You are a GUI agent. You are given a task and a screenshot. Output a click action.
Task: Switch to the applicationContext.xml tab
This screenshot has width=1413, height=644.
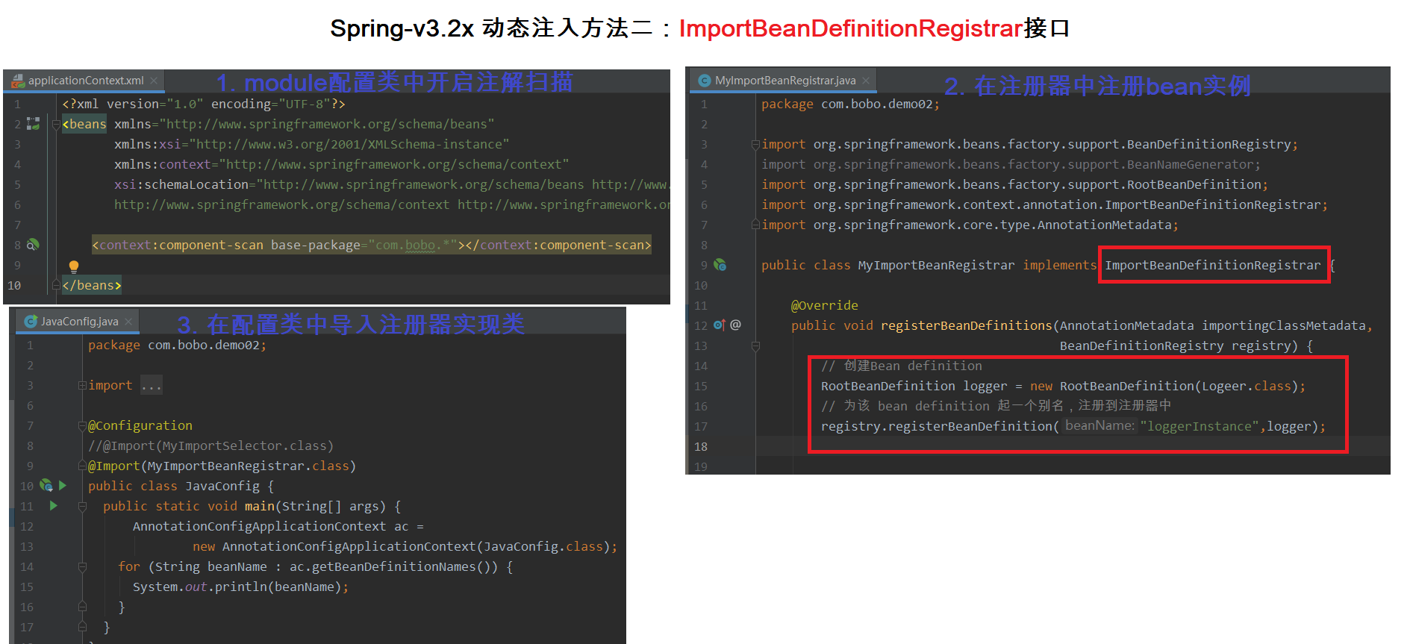tap(85, 81)
